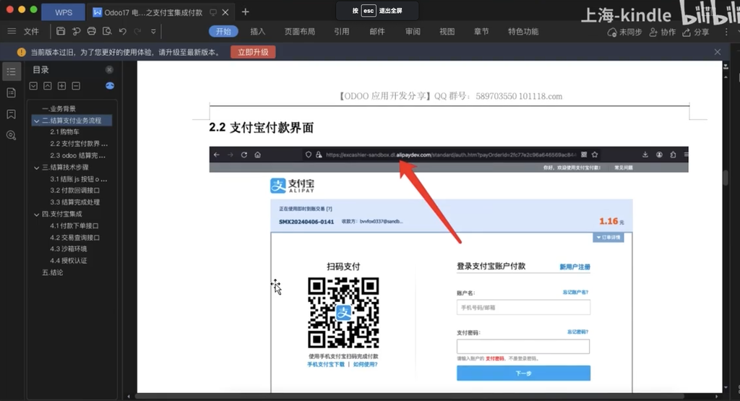Screen dimensions: 740x401
Task: Close the 目录 outline panel
Action: (109, 69)
